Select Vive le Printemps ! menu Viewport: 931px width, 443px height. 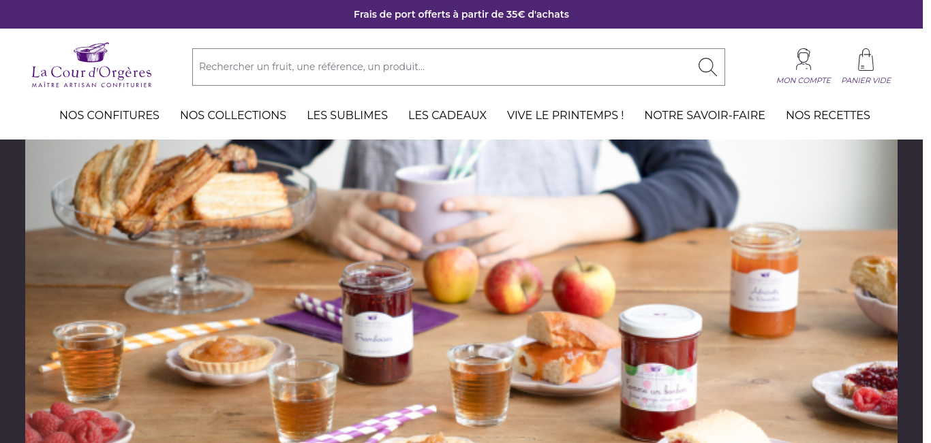565,115
